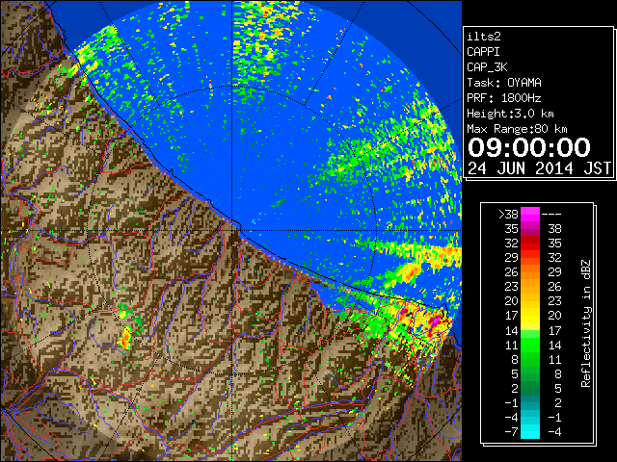Screen dimensions: 617x462
Task: Click the yellow 17 to 20 dBZ legend swatch
Action: pyautogui.click(x=530, y=316)
